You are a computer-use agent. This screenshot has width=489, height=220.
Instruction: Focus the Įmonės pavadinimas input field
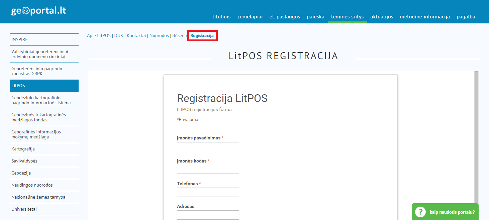point(208,147)
